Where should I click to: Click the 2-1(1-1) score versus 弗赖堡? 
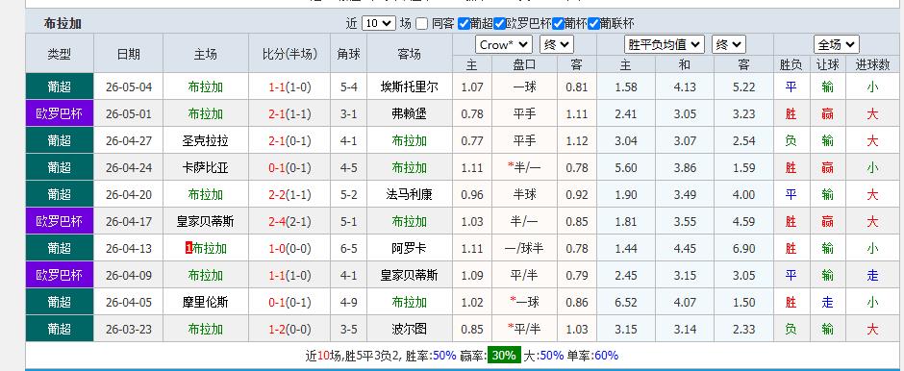point(290,114)
